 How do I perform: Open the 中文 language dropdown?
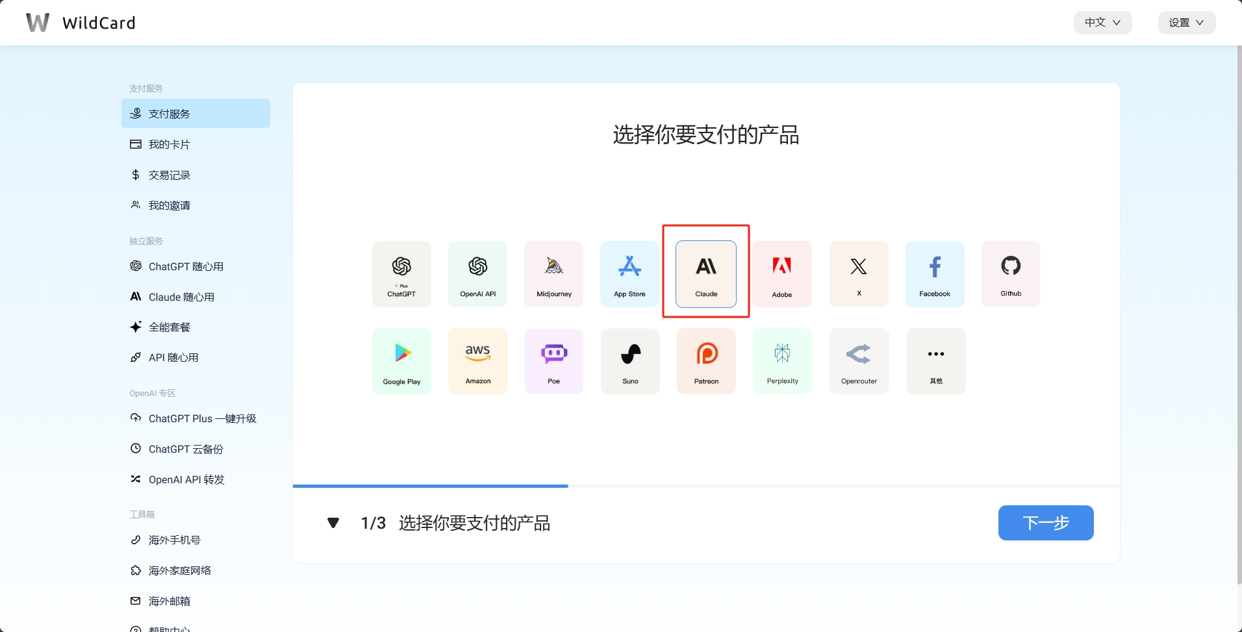[1102, 23]
